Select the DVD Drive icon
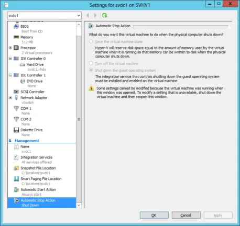 click(23, 81)
